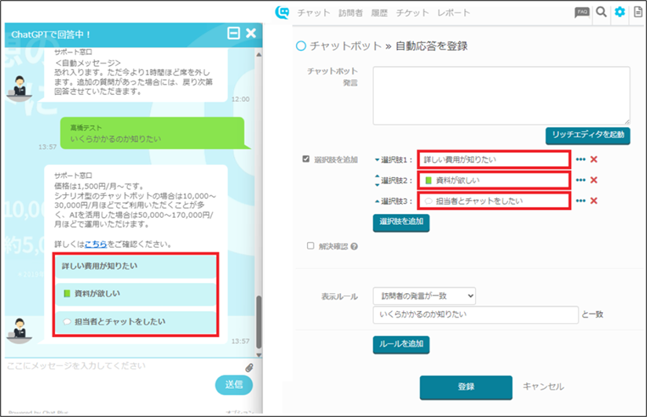Enable the 解決確認 checkbox
The height and width of the screenshot is (417, 647).
click(x=311, y=245)
